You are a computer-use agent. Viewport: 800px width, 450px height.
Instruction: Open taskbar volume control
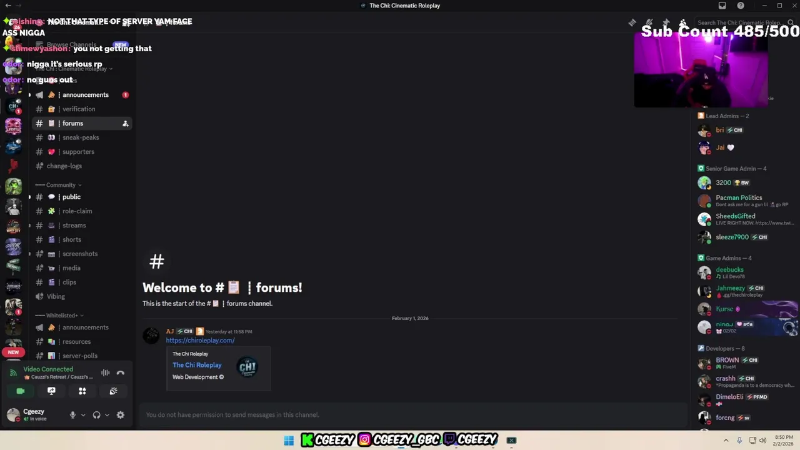(x=762, y=441)
